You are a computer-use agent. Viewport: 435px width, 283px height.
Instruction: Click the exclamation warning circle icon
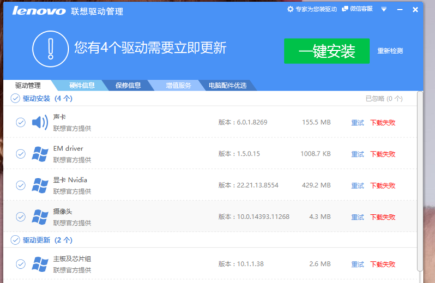(50, 49)
